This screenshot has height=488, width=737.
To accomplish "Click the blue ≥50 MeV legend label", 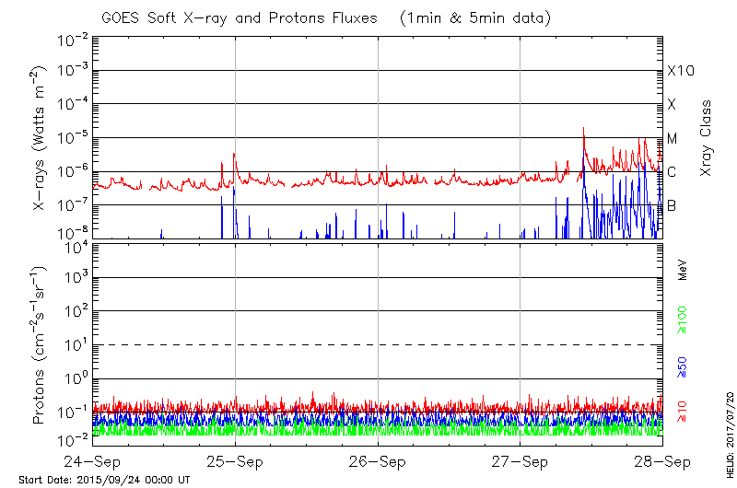I will click(x=683, y=367).
